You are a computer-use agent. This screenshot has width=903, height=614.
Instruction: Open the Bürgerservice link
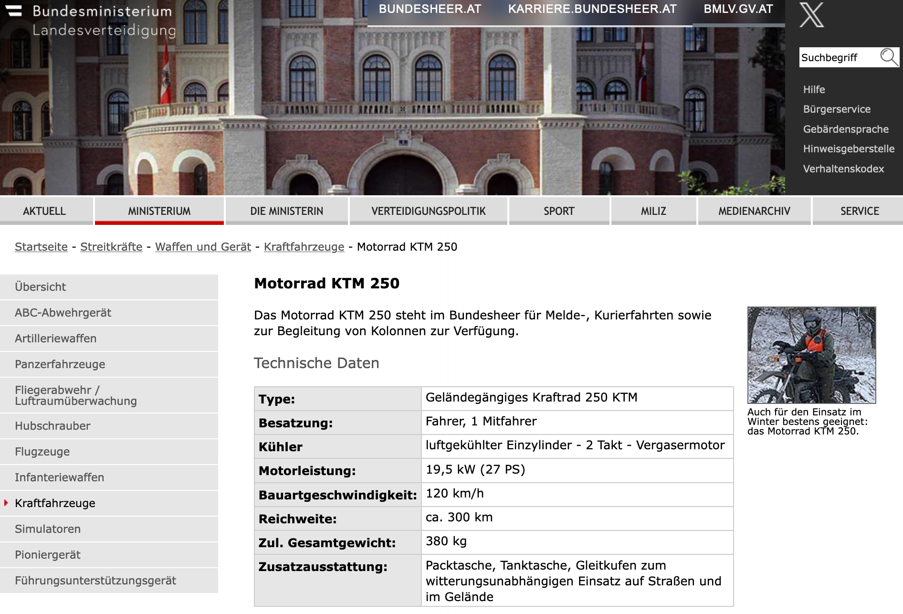(x=837, y=109)
